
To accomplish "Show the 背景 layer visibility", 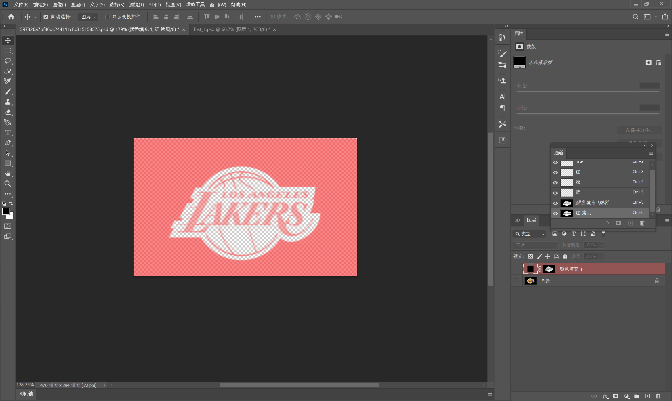I will coord(517,281).
